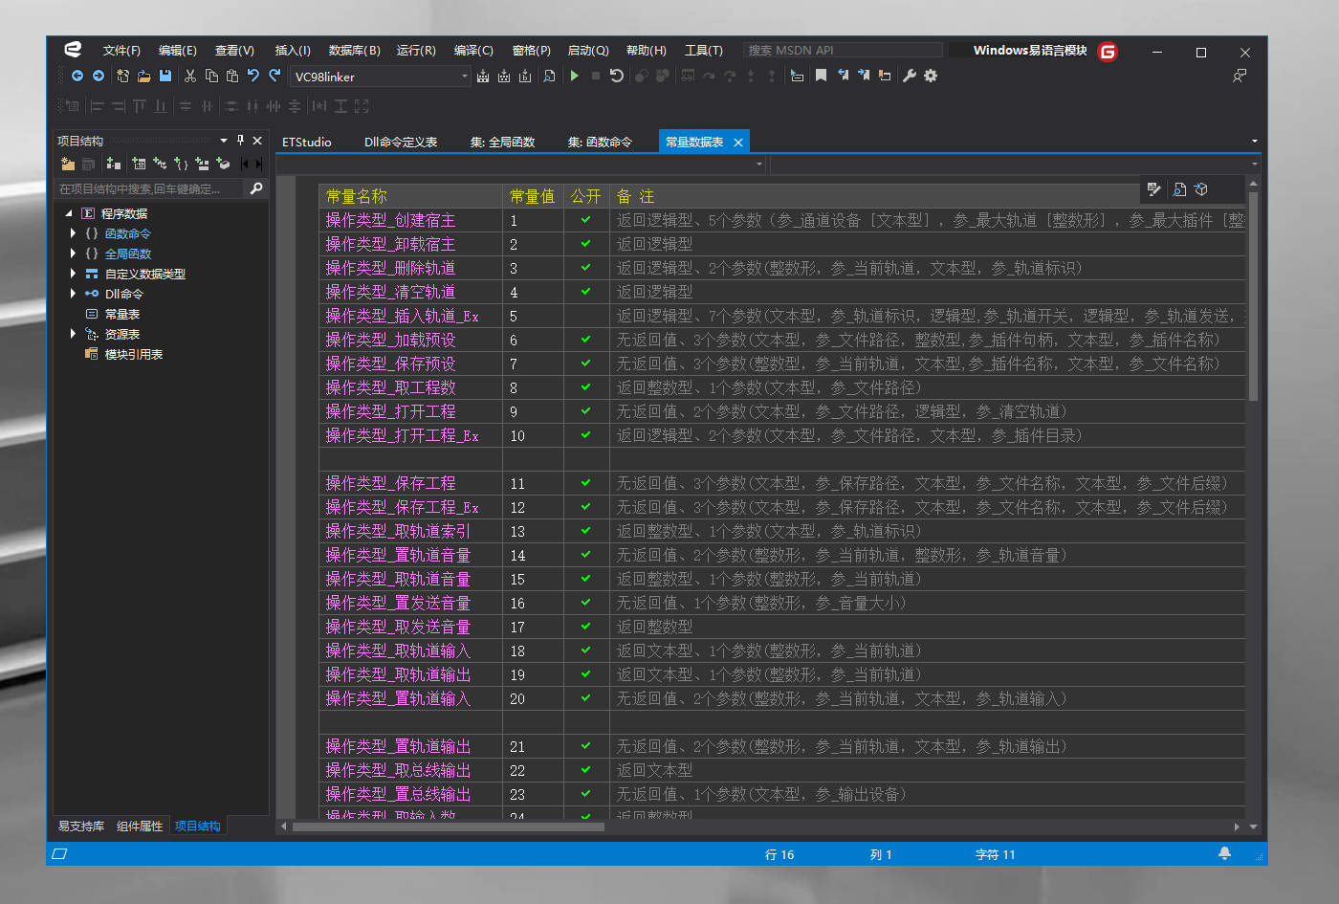Screen dimensions: 1339x904
Task: Enable 公开 for 操作类型_插入轨道_Ex
Action: 586,316
